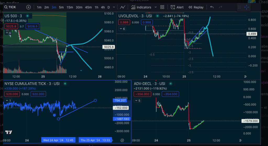Click the chart settings gear in the NYSE Cumulative Tick pane
Image resolution: width=268 pixels, height=146 pixels.
(x=122, y=140)
